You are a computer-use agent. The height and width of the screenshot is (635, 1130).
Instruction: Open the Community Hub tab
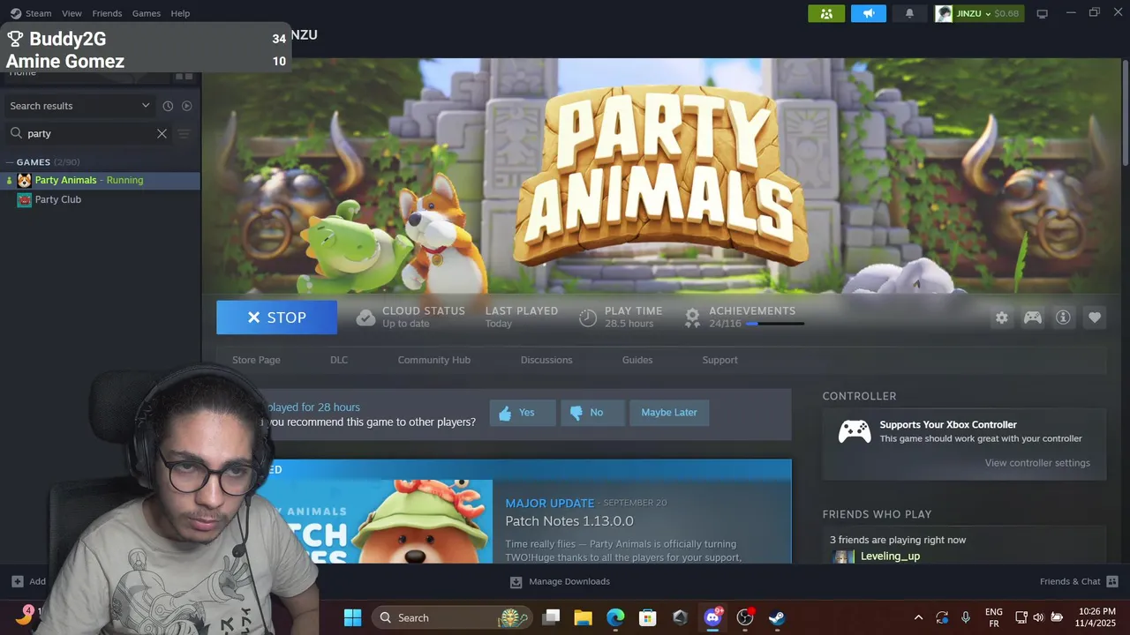(x=434, y=360)
